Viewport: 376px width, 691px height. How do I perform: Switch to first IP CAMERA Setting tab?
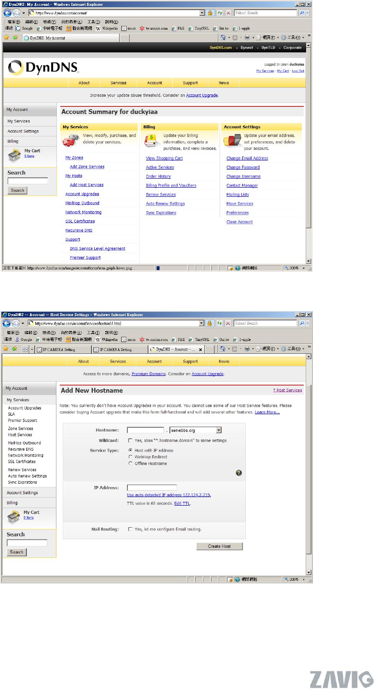click(x=63, y=350)
